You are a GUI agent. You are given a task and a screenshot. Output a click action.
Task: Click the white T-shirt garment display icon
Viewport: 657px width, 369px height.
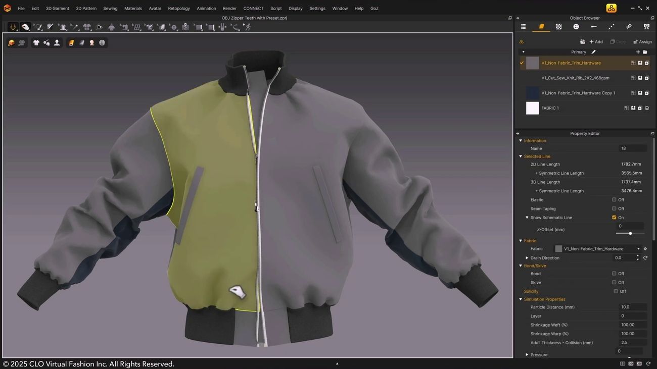[x=36, y=43]
